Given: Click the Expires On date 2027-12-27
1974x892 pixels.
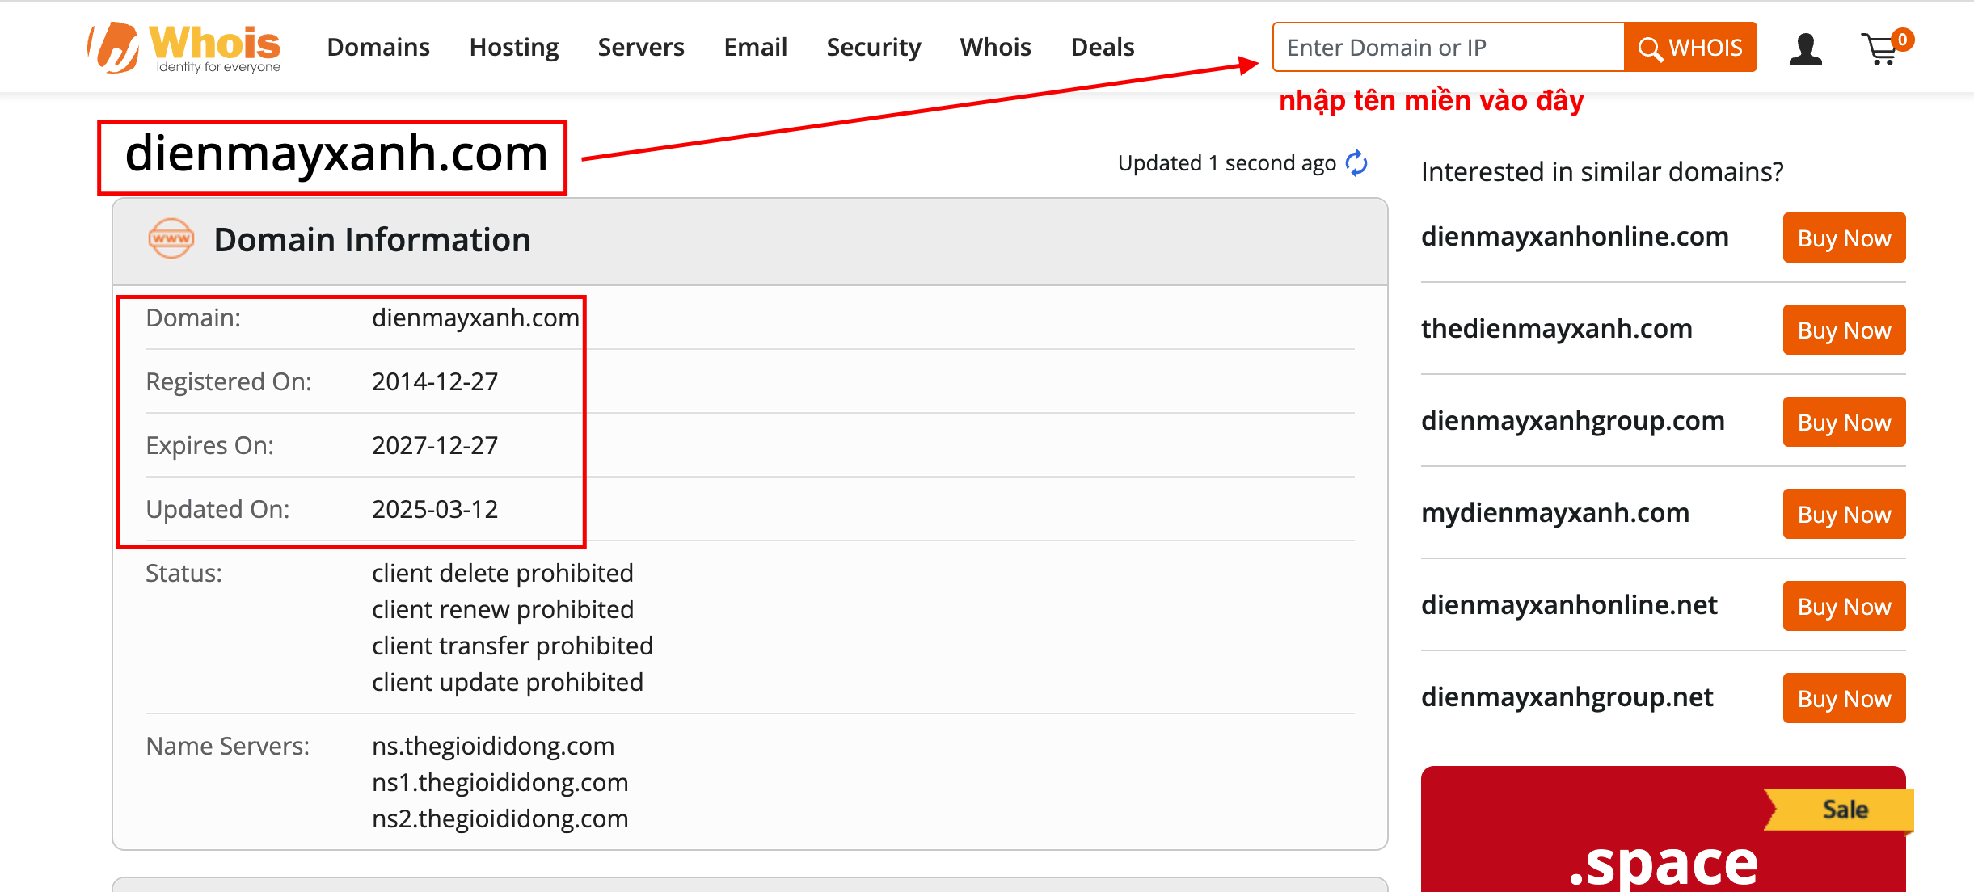Looking at the screenshot, I should click(435, 445).
